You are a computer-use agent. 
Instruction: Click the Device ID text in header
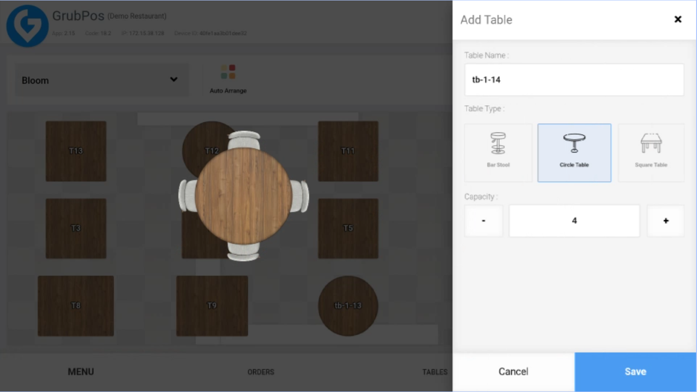[x=211, y=33]
